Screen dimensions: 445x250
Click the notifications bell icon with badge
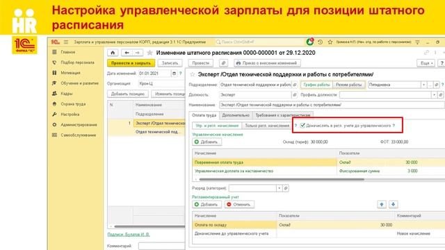tap(310, 42)
